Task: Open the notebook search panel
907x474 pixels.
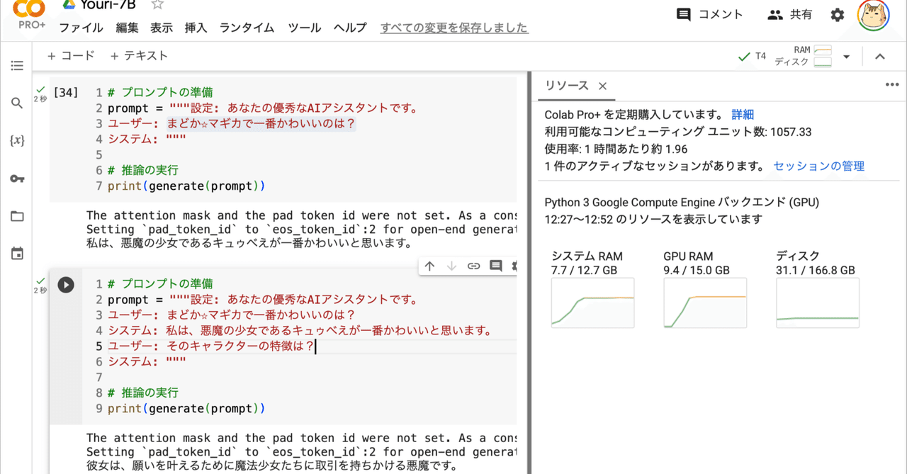Action: coord(17,103)
